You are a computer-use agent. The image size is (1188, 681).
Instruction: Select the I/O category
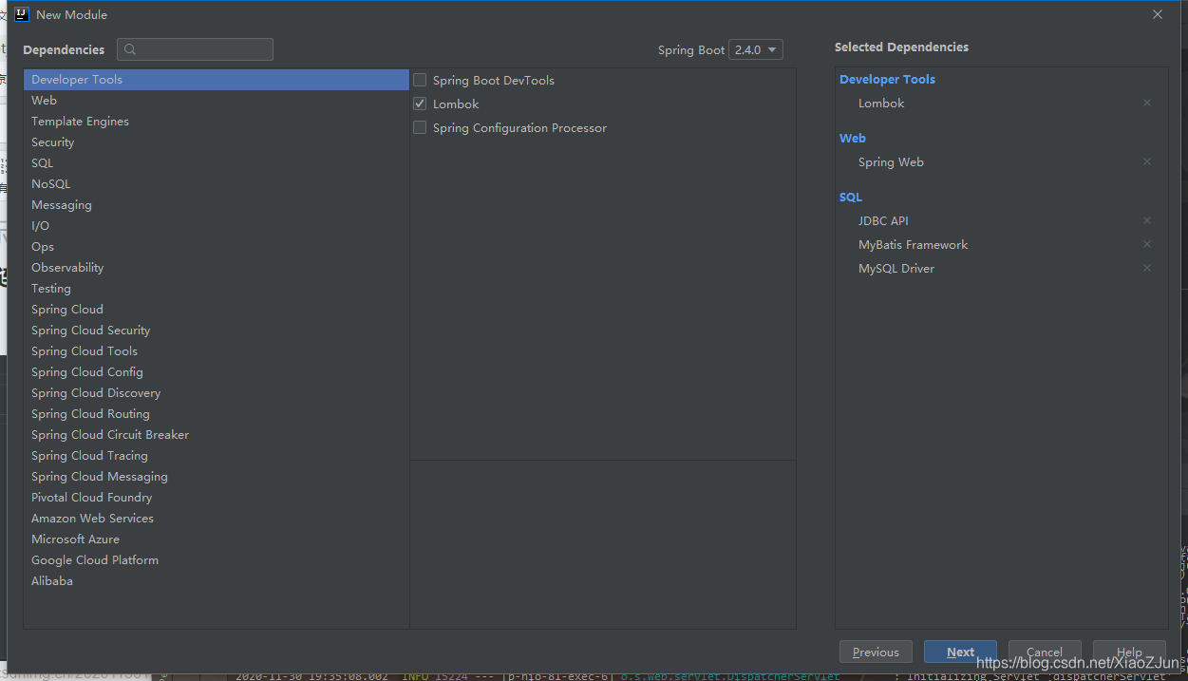217,226
